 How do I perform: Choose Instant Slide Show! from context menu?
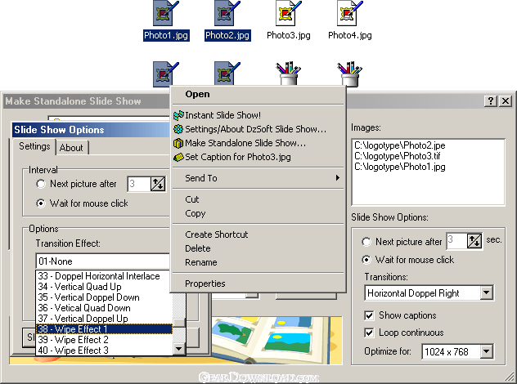pyautogui.click(x=258, y=115)
